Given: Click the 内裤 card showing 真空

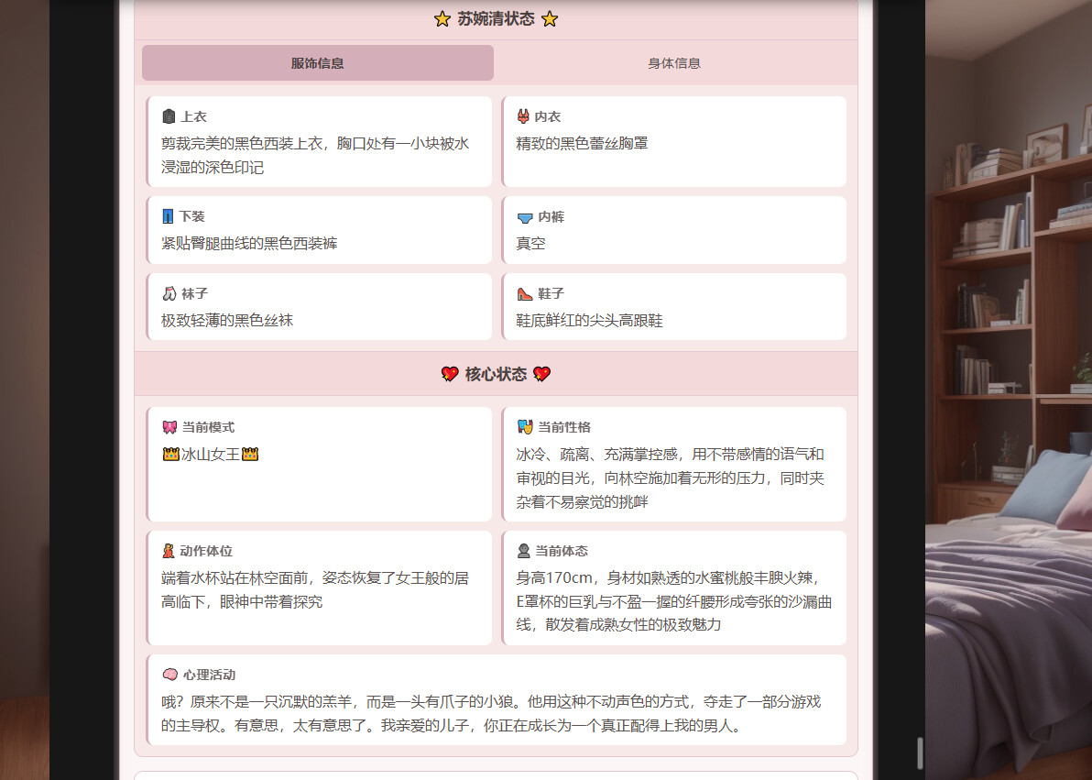Looking at the screenshot, I should (x=674, y=229).
